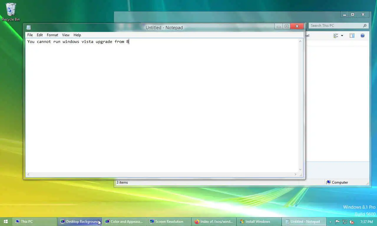Click '3 items' status text in This PC
Viewport: 377px width, 226px height.
pos(122,182)
